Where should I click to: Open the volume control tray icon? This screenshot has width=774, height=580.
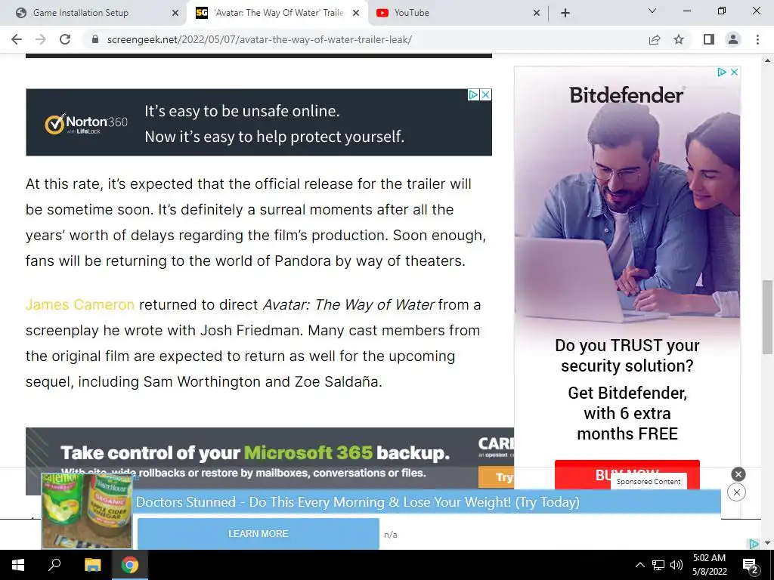[x=676, y=565]
